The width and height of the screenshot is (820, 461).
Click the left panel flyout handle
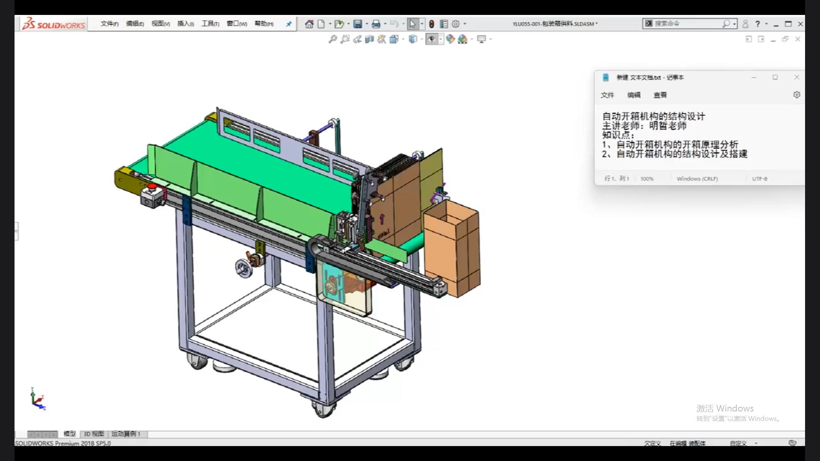16,231
